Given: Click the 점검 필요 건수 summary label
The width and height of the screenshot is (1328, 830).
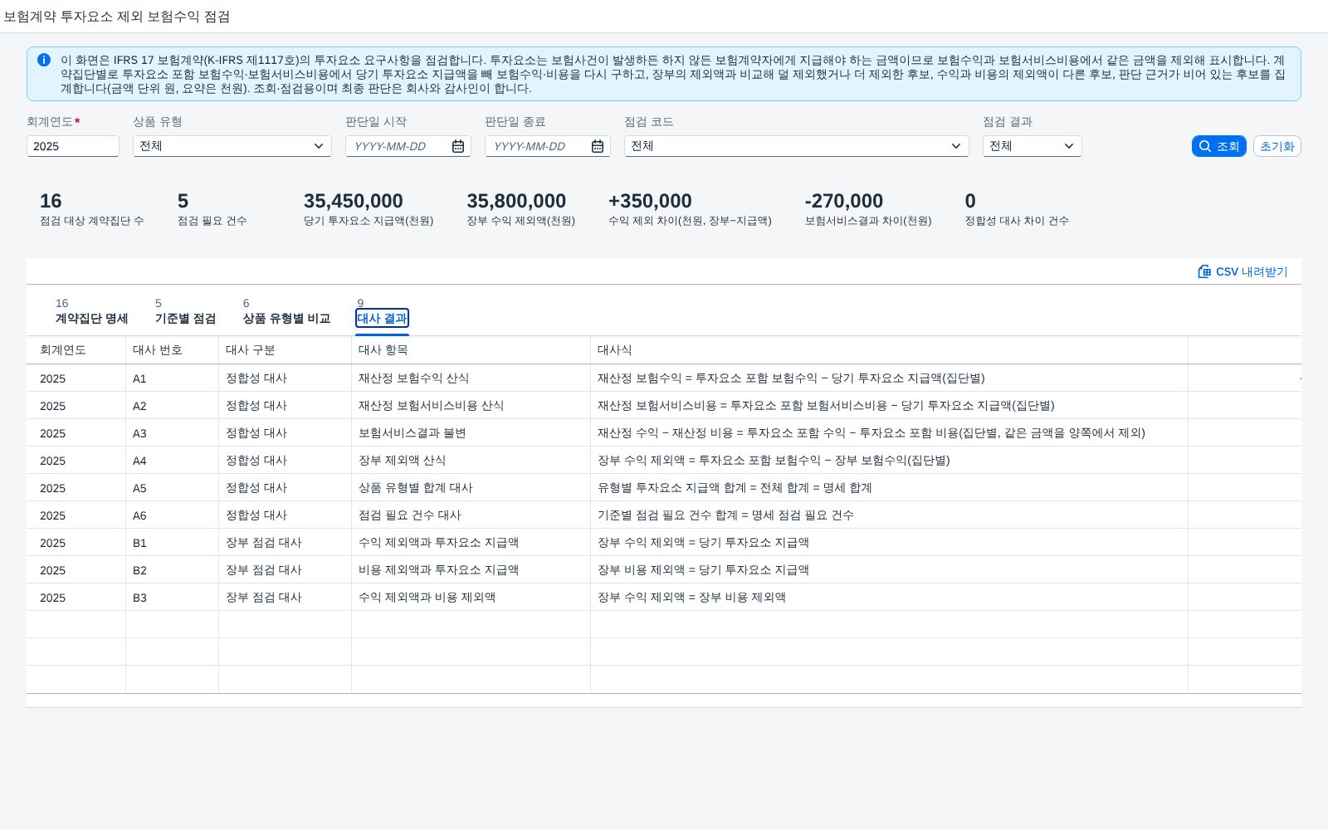Looking at the screenshot, I should [212, 221].
